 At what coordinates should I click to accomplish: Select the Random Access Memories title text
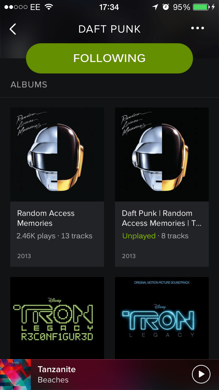click(46, 218)
